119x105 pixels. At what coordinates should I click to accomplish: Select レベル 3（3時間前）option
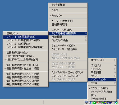(x=26, y=44)
